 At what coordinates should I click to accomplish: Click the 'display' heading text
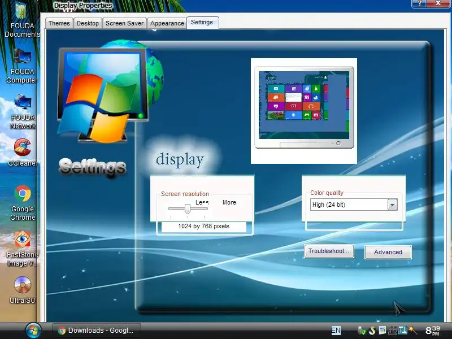[180, 160]
